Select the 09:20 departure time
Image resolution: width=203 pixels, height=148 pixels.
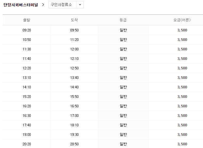(x=27, y=30)
